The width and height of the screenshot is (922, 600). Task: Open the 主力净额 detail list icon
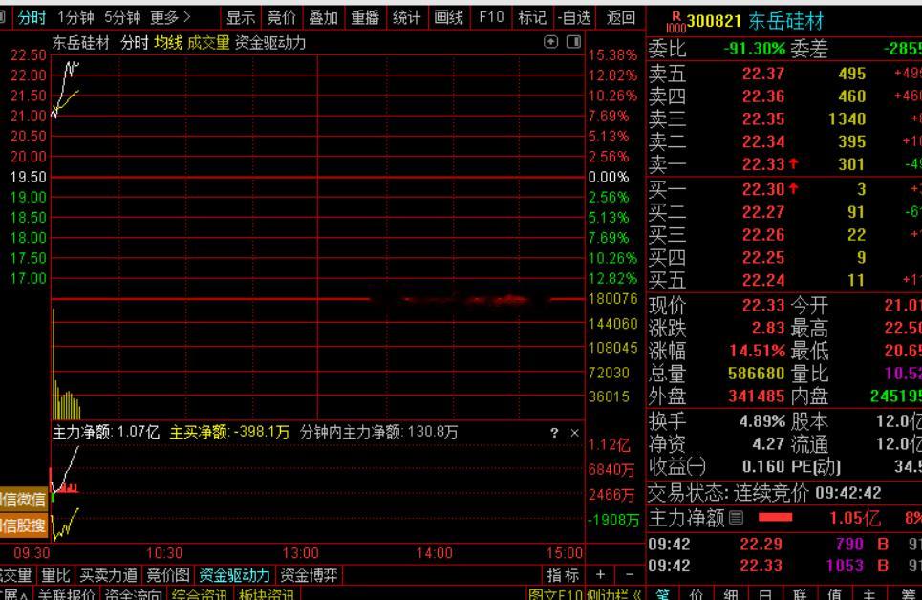736,518
